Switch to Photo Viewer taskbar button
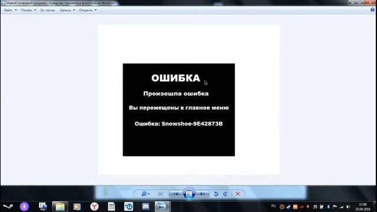The height and width of the screenshot is (212, 377). 163,207
